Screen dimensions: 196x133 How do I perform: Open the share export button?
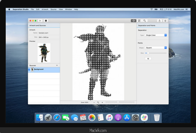pyautogui.click(x=159, y=21)
